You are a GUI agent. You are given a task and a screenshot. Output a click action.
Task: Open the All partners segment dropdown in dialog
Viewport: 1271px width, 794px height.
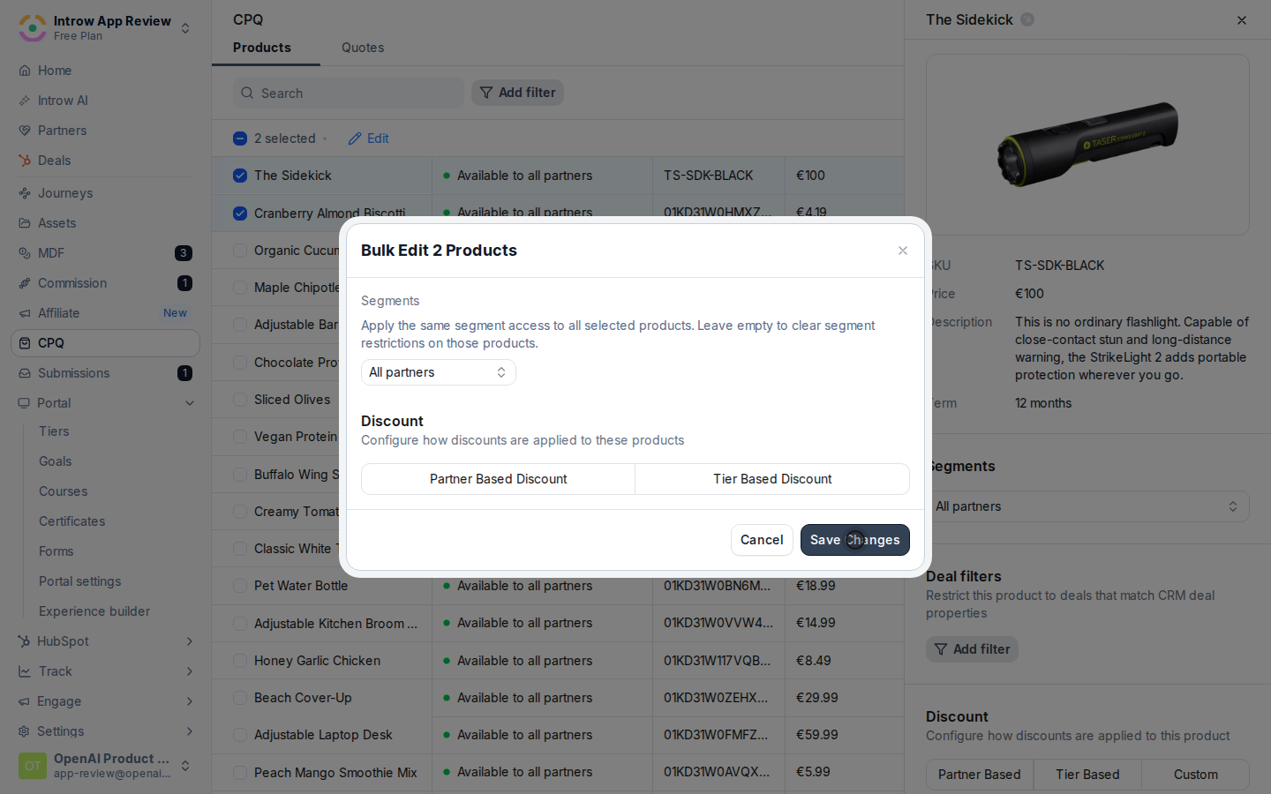coord(439,372)
